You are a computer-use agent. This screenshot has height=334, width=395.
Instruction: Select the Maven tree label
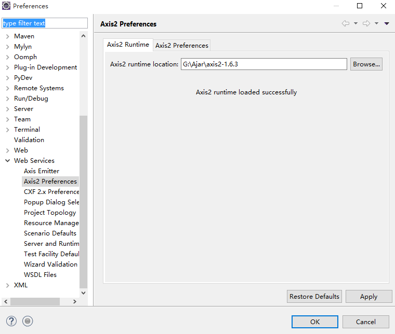pyautogui.click(x=24, y=36)
